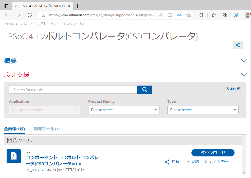Click the browser address bar URL

[x=103, y=15]
